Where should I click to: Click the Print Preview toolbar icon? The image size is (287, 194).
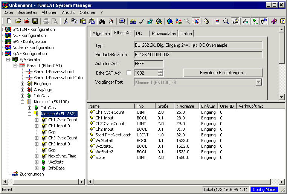click(x=55, y=21)
